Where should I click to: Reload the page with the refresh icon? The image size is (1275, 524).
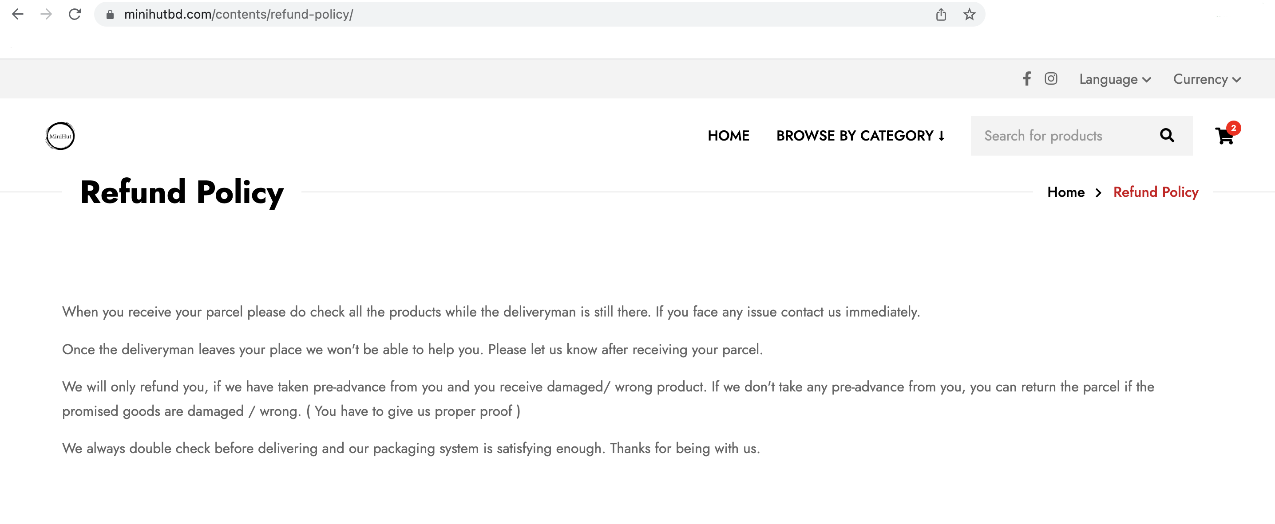pyautogui.click(x=75, y=14)
